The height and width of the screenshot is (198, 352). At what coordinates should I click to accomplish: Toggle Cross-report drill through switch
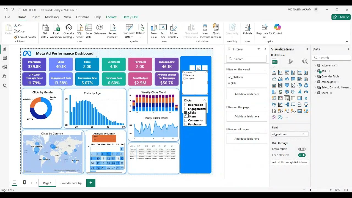click(302, 149)
